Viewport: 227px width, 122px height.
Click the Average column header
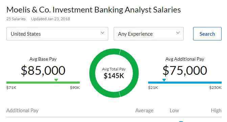144,111
